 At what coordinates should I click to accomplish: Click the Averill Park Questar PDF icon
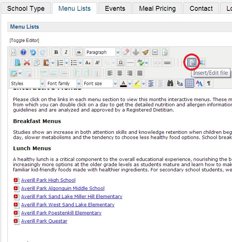coord(16,221)
